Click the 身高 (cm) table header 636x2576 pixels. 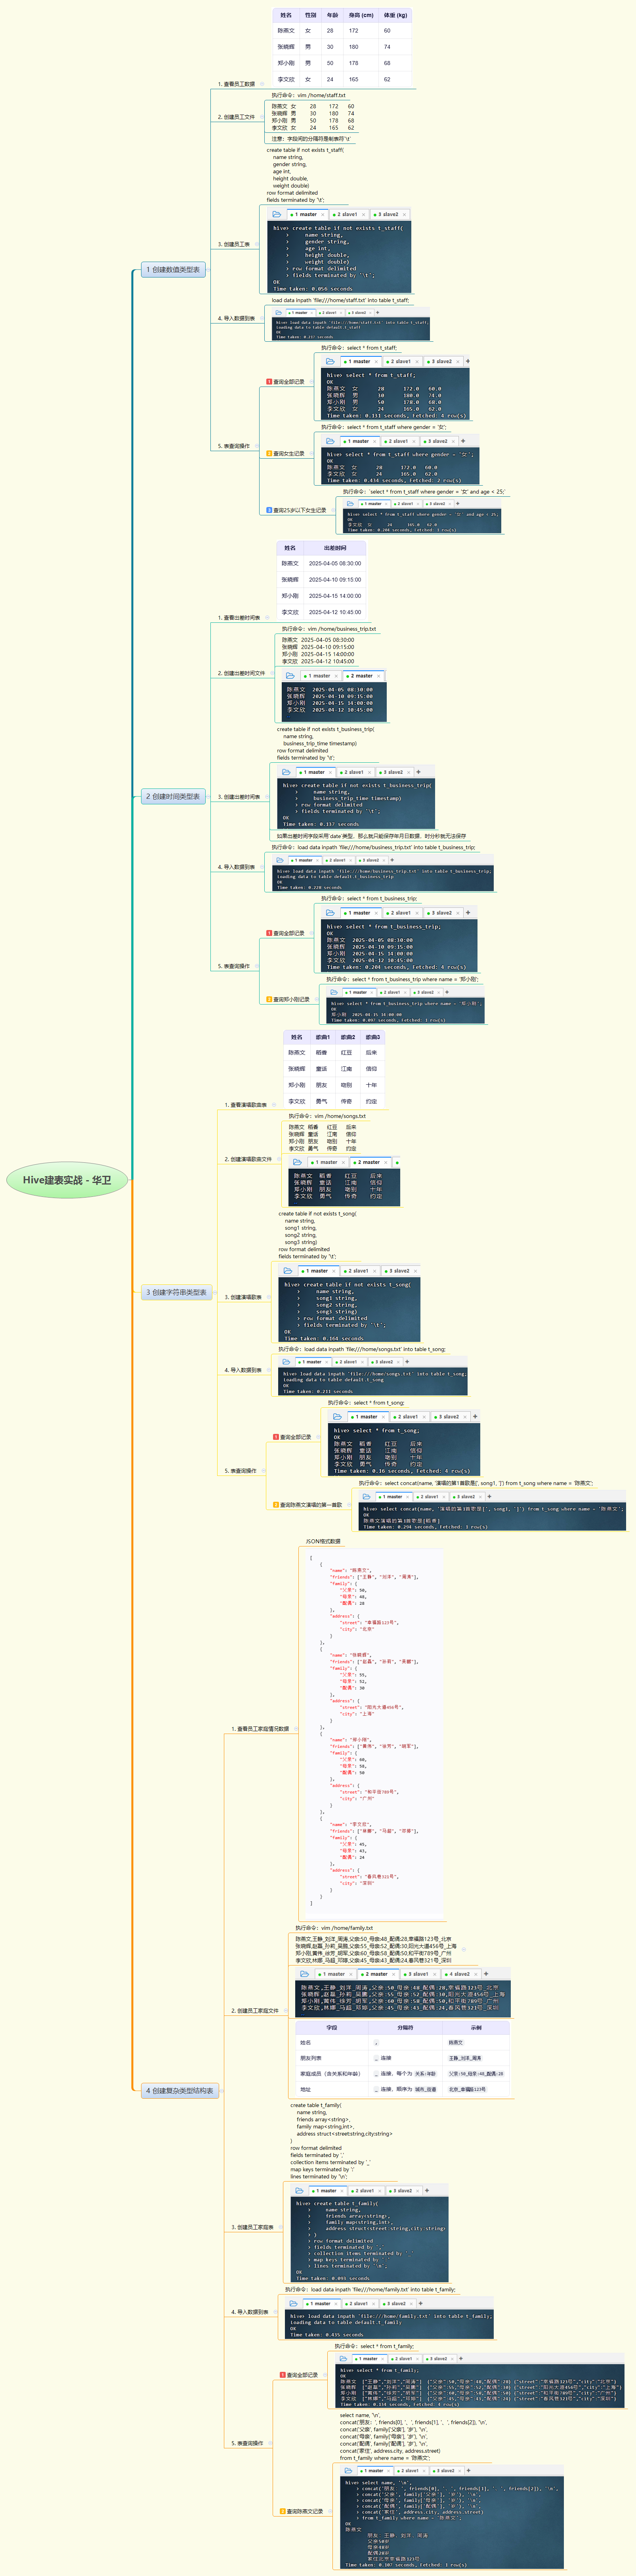pos(361,15)
